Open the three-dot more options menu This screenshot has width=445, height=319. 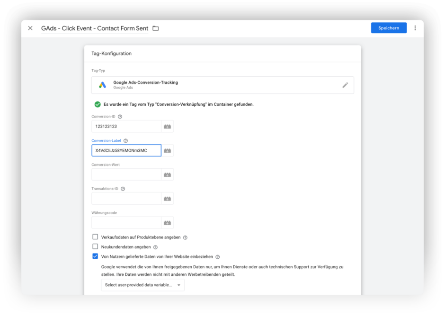point(415,28)
